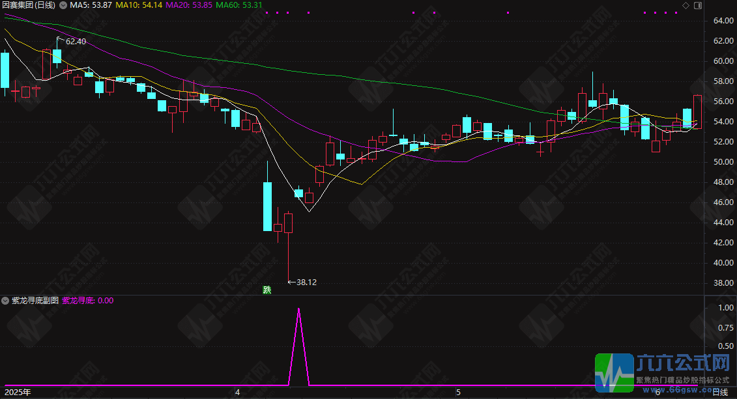This screenshot has height=399, width=737.
Task: Select the MA10 indicator label
Action: [x=139, y=5]
